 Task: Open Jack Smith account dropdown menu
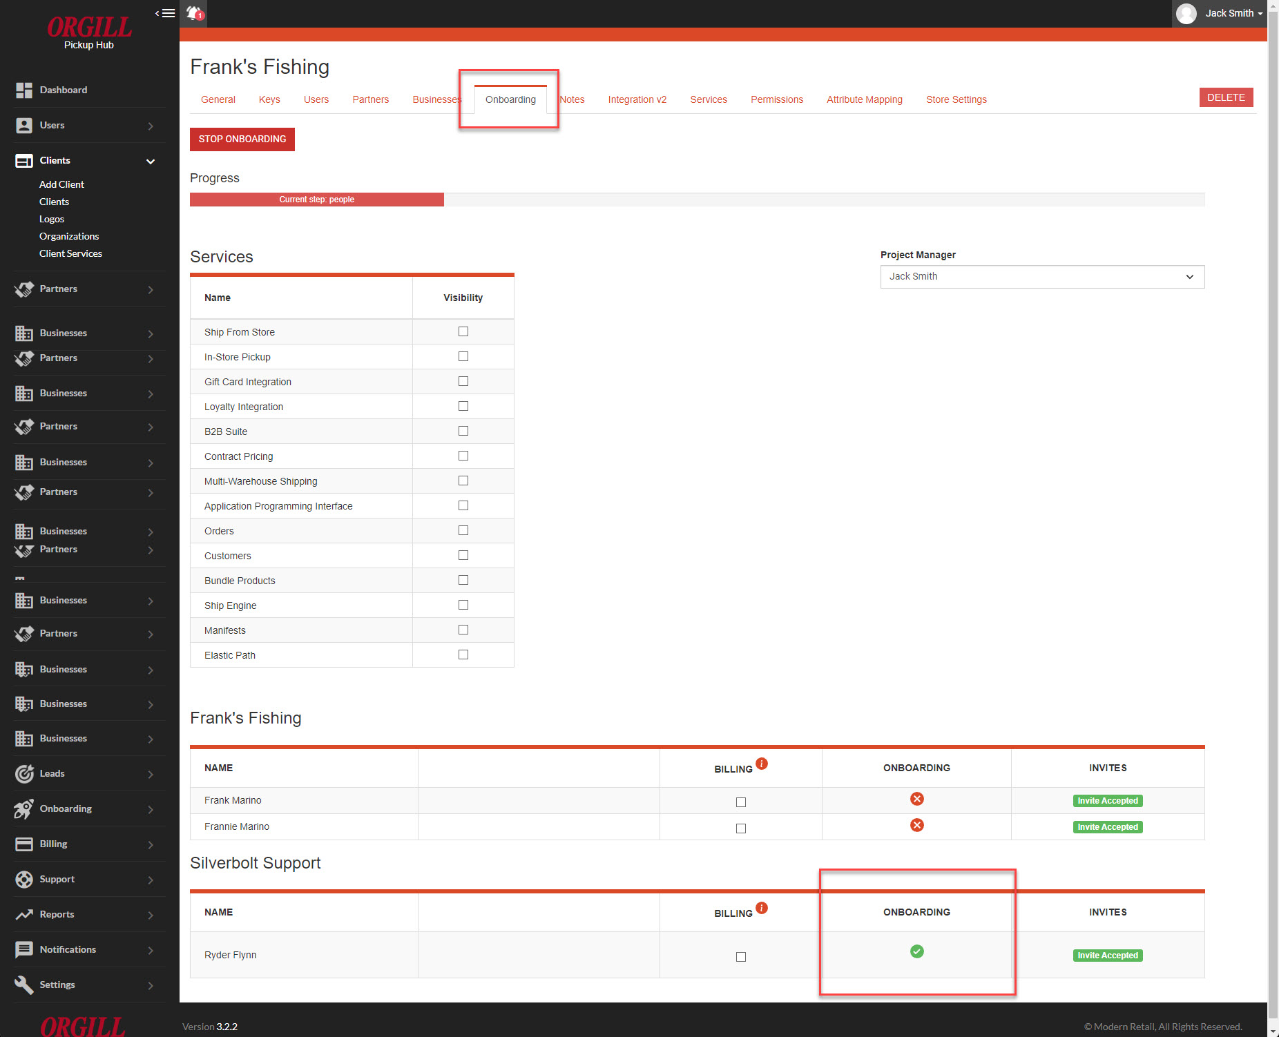[1234, 13]
